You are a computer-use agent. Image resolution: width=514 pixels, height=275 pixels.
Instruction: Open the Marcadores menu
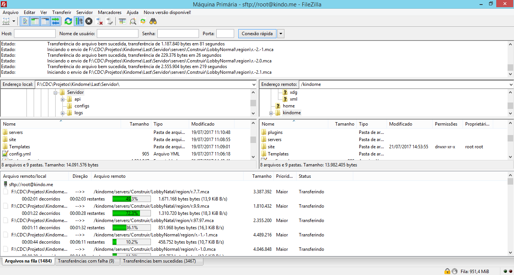click(110, 12)
